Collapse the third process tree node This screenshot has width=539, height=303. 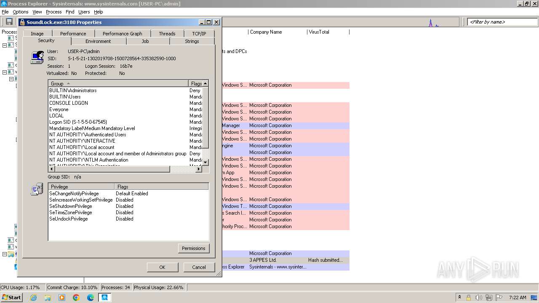11,79
